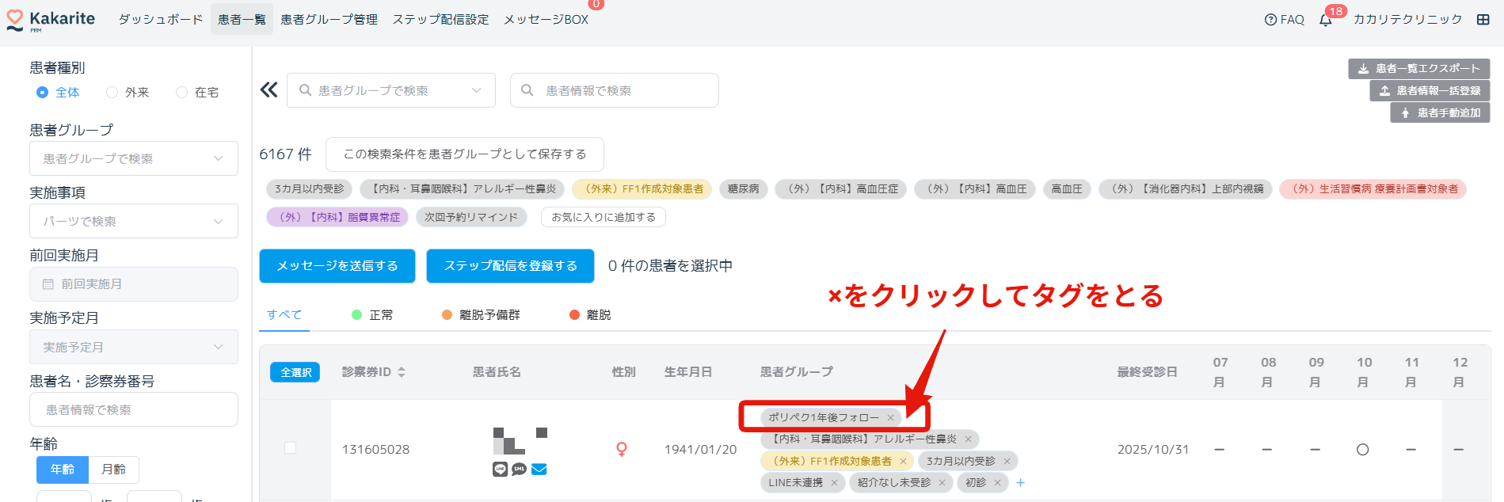
Task: Remove the 初診 tag with its ×
Action: [997, 482]
